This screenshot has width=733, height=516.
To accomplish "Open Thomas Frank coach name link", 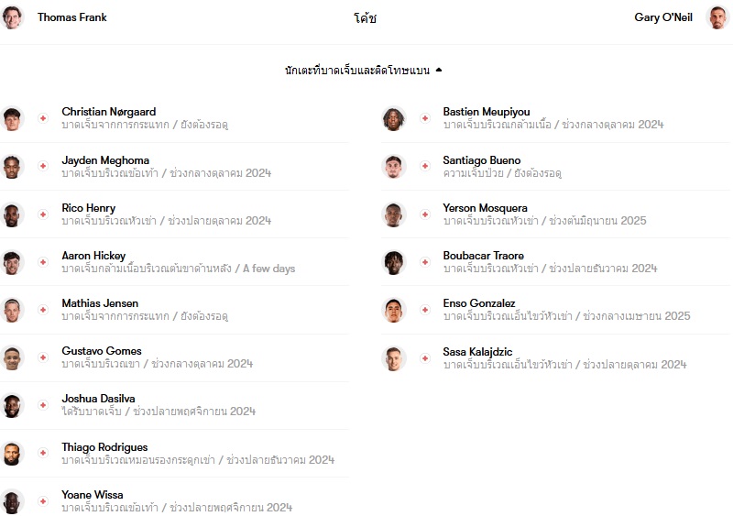I will [x=72, y=17].
